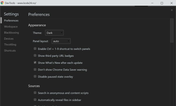The width and height of the screenshot is (176, 106).
Task: Open the Blackboxing settings tab
Action: pyautogui.click(x=11, y=33)
